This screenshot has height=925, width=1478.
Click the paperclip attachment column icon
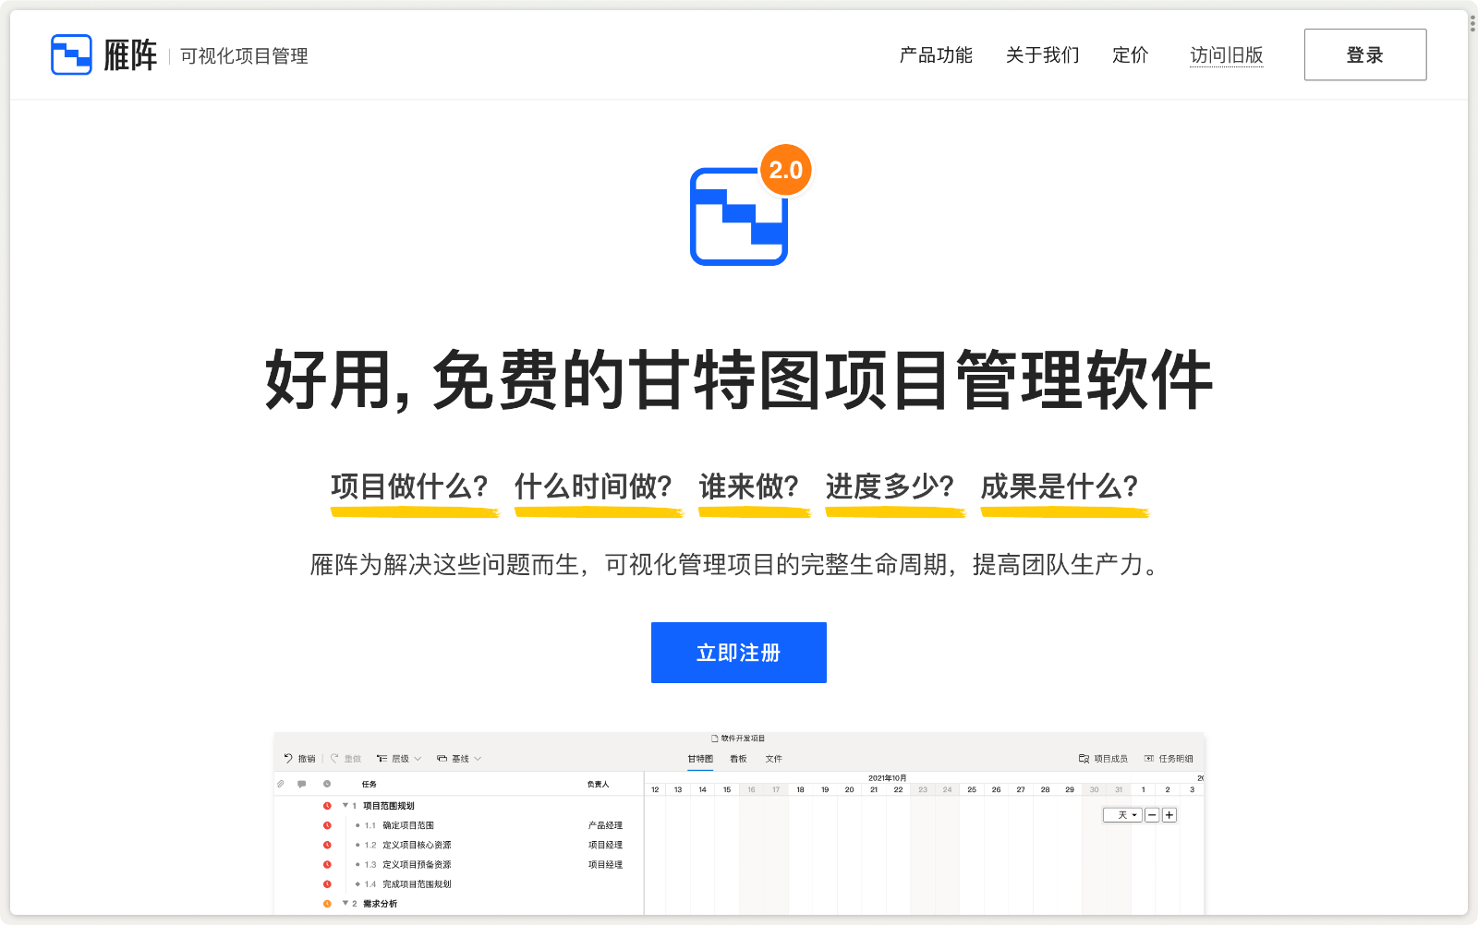tap(279, 784)
